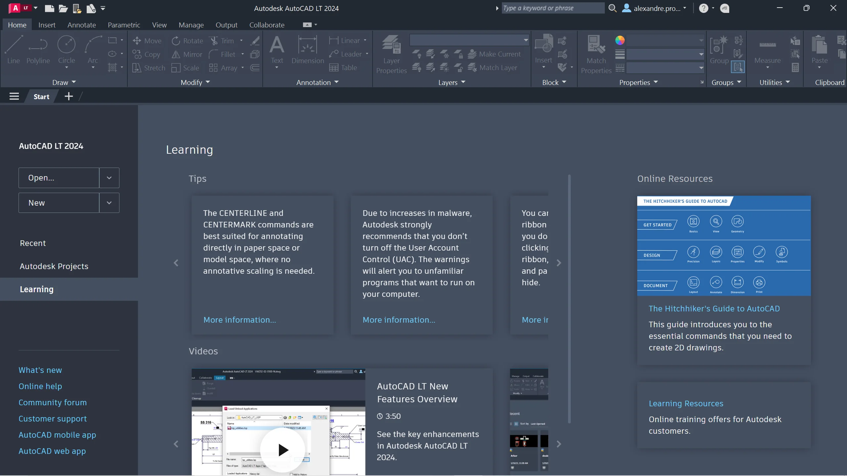The image size is (847, 476).
Task: Open the account dropdown alexandre.pro...
Action: tap(654, 8)
